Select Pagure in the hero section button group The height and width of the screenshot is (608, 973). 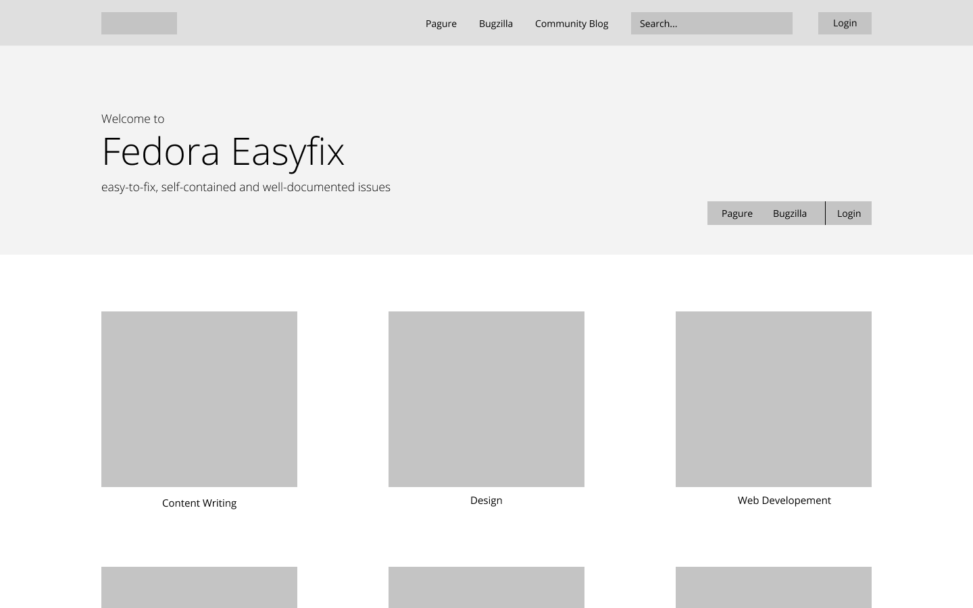pyautogui.click(x=737, y=213)
